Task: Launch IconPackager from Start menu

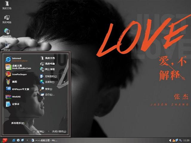Action: click(16, 74)
